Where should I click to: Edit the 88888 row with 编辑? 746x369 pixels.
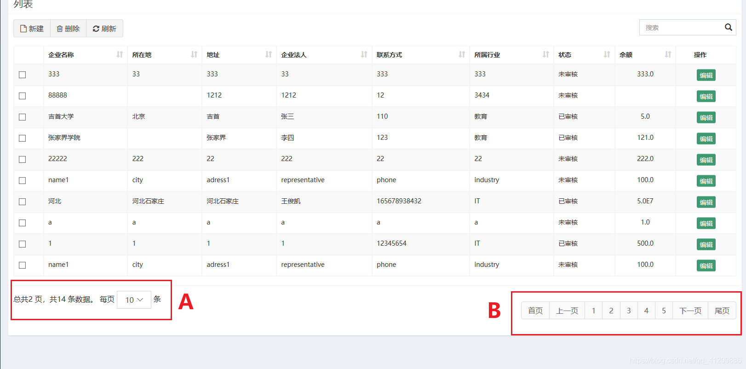pos(706,96)
